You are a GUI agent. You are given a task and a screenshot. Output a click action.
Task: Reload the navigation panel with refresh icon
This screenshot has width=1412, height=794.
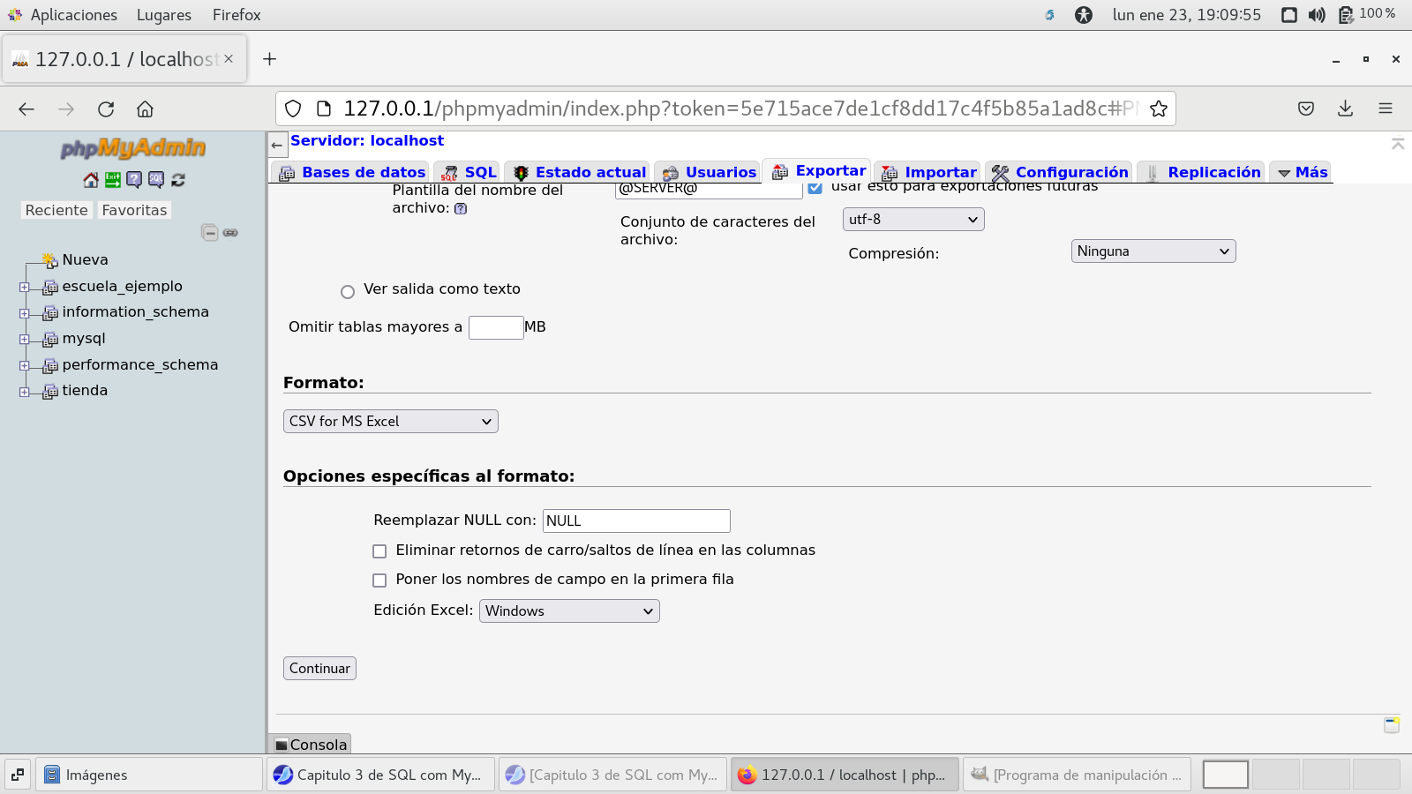(x=178, y=180)
